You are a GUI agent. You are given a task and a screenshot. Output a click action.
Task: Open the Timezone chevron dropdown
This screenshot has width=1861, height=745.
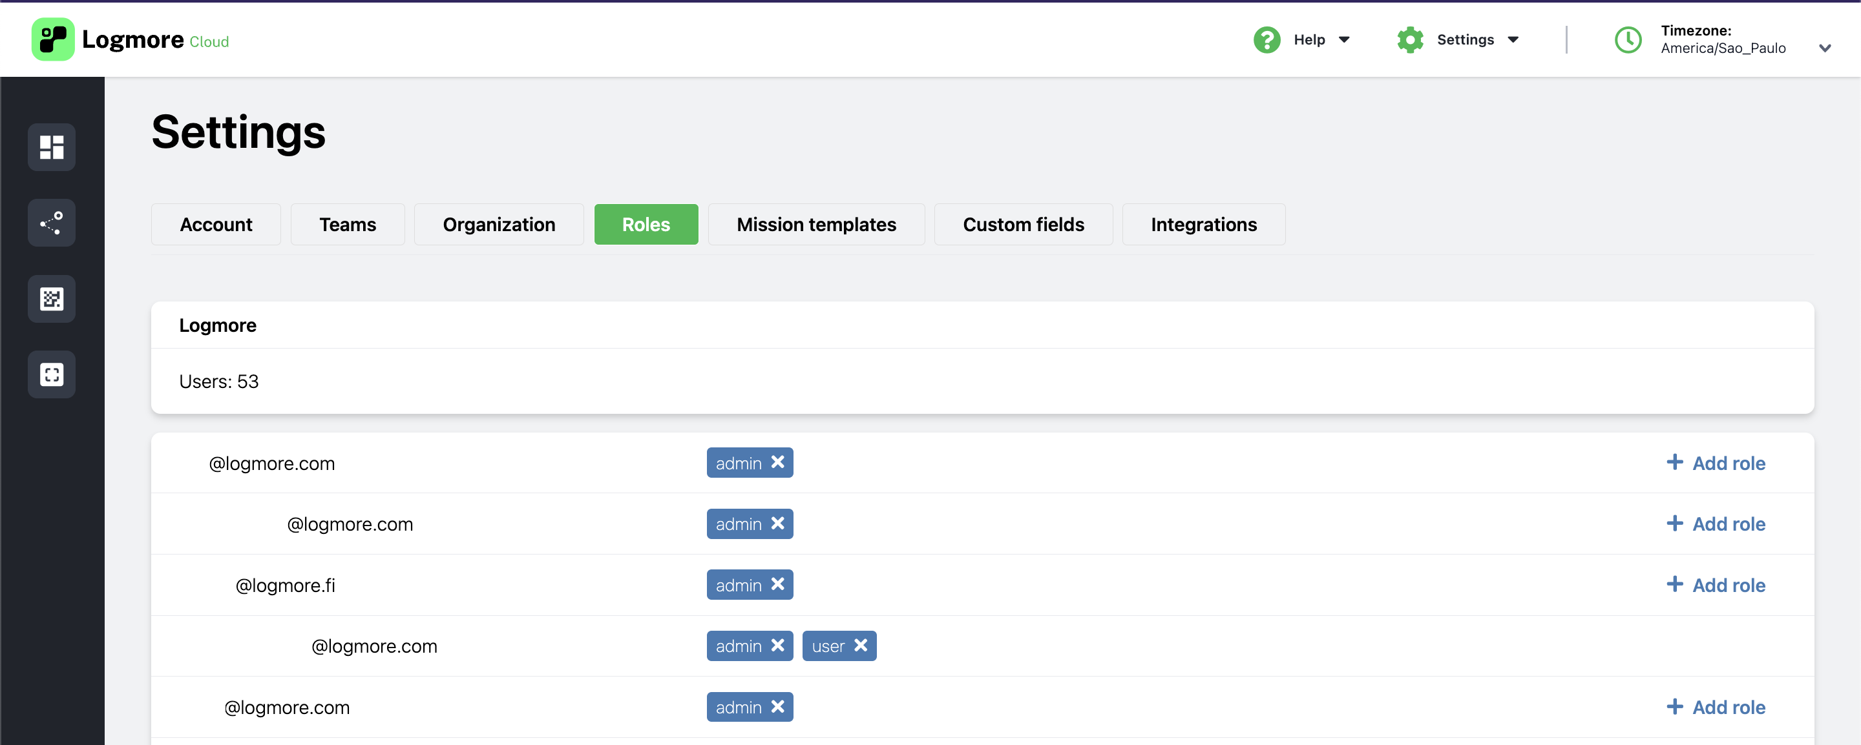point(1825,48)
